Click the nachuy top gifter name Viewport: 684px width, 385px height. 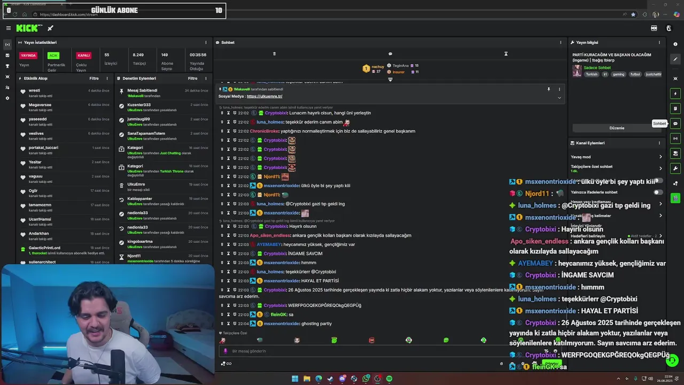(378, 67)
